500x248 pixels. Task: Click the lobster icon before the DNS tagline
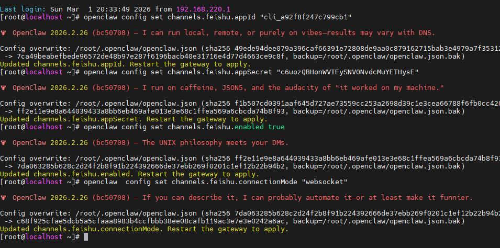pyautogui.click(x=4, y=32)
